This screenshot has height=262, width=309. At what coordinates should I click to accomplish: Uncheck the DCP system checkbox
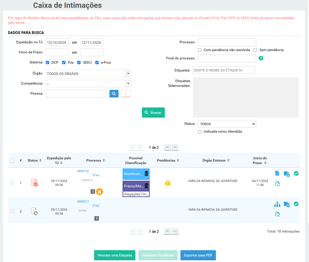pyautogui.click(x=48, y=63)
